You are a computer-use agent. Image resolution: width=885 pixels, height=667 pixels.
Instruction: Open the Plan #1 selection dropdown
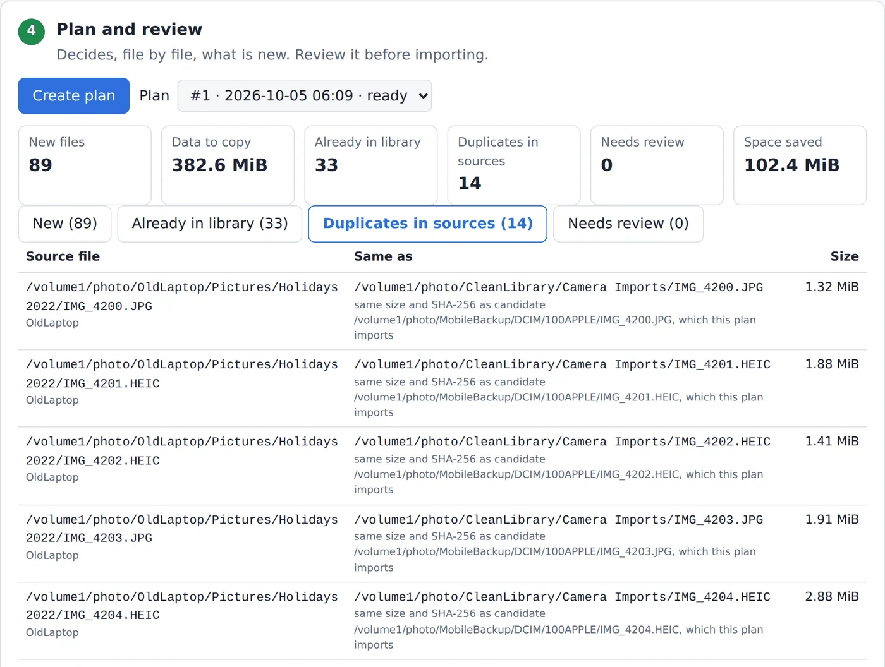click(305, 96)
